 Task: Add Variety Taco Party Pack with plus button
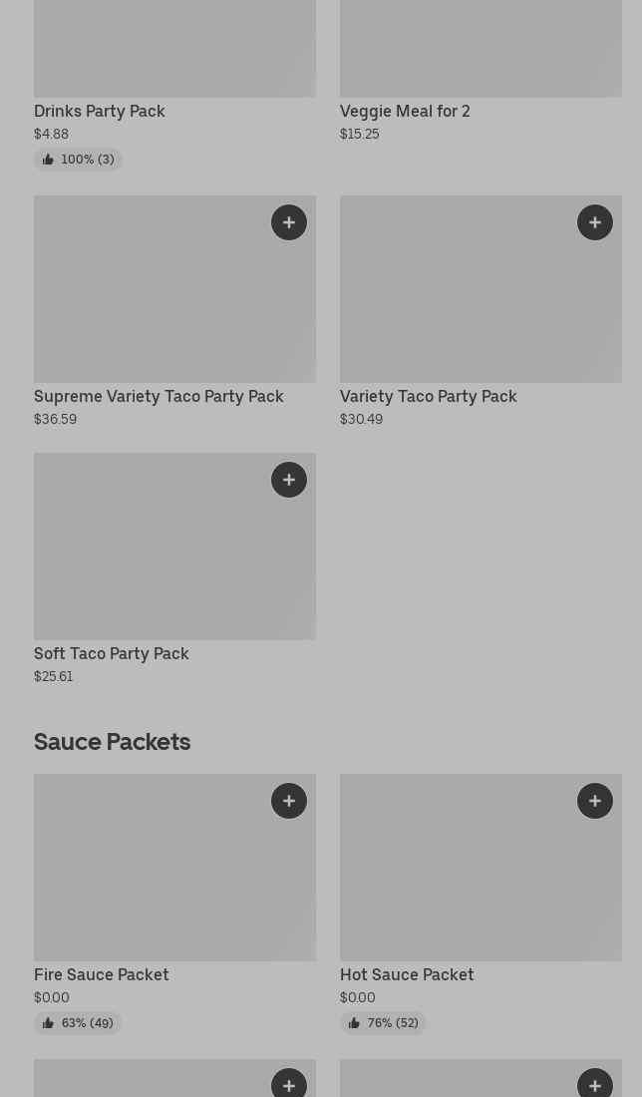[x=595, y=222]
